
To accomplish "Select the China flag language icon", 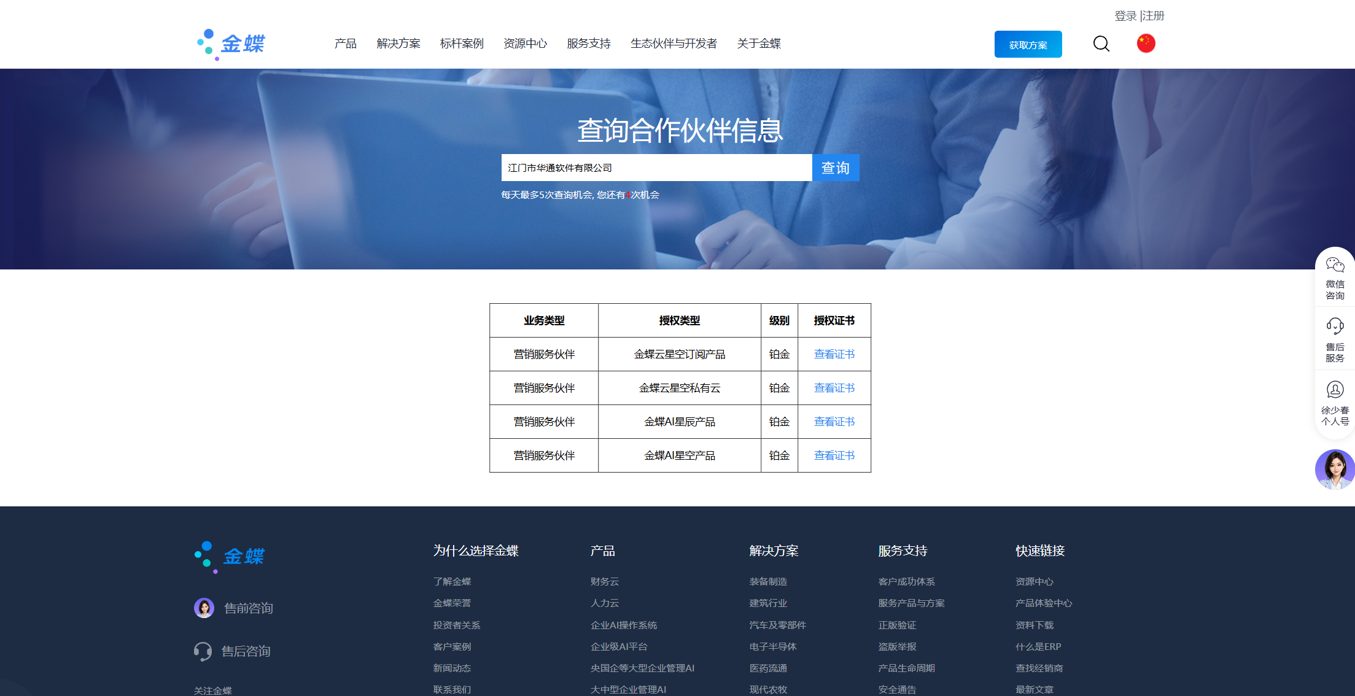I will pyautogui.click(x=1146, y=44).
